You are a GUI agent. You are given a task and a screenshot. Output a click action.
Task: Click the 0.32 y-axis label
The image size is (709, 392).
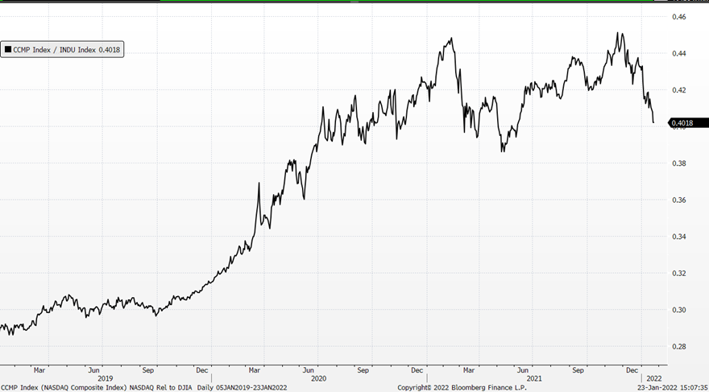coord(679,273)
